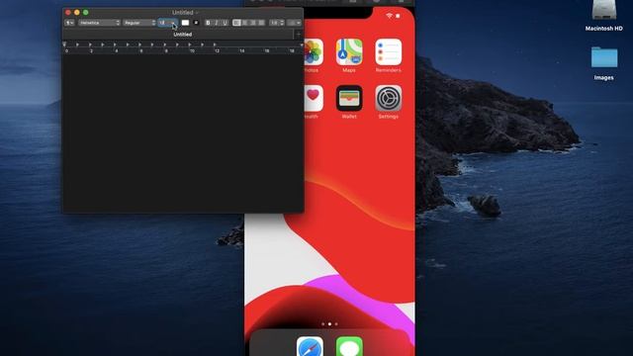
Task: Open the list bullets dropdown
Action: pyautogui.click(x=295, y=23)
